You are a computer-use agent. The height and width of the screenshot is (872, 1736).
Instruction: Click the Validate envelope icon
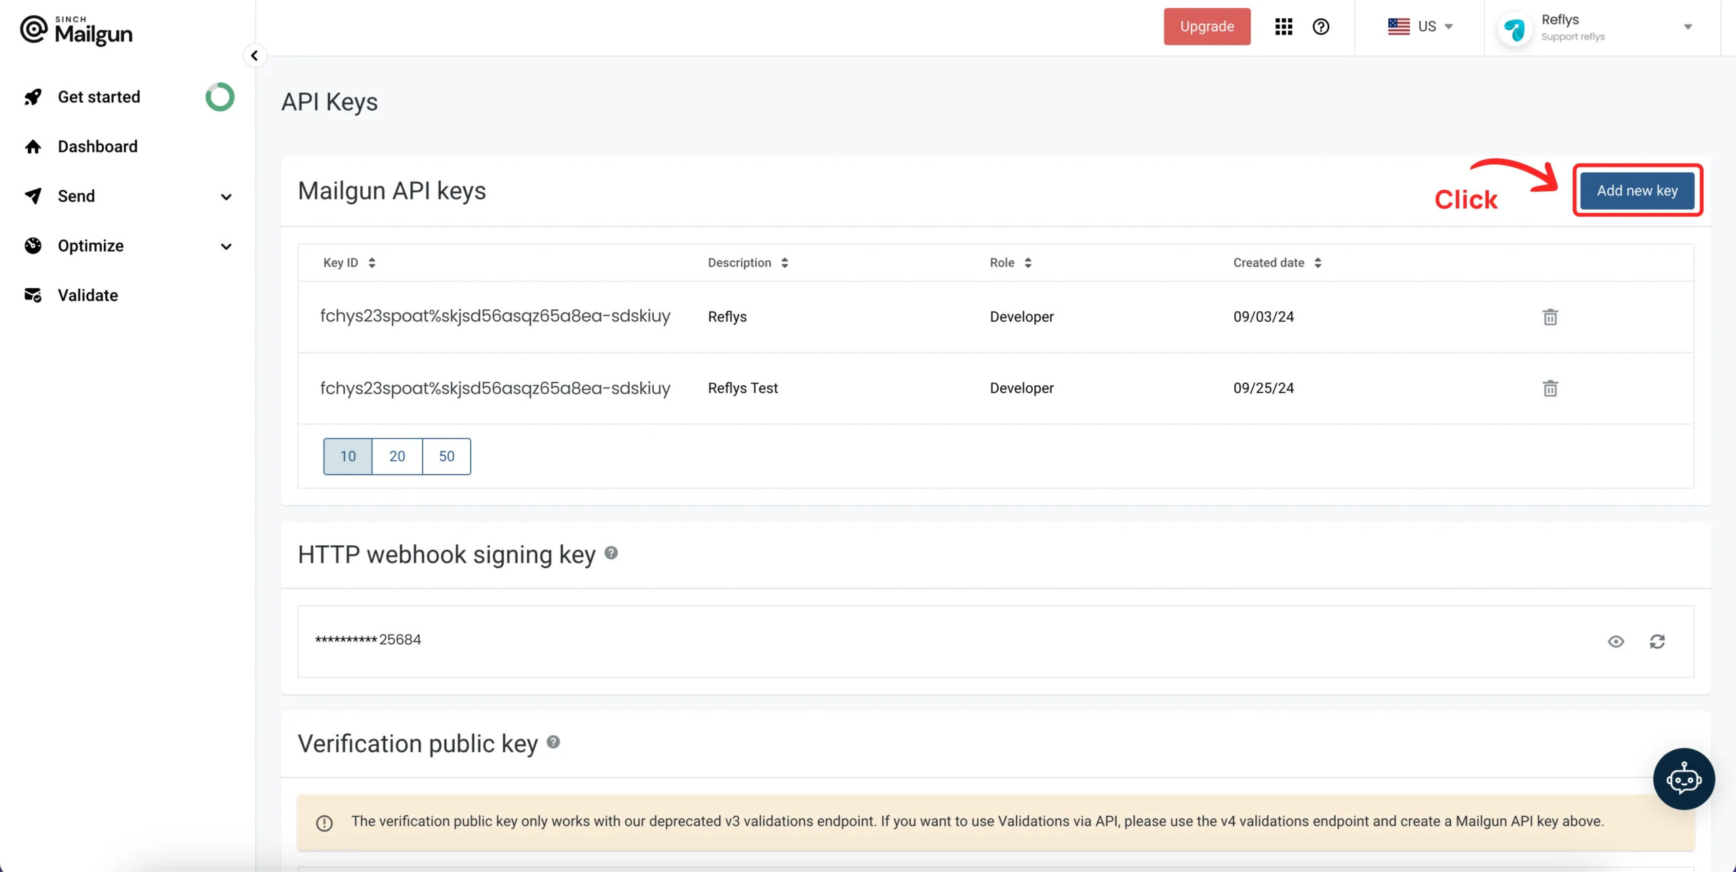[x=33, y=295]
